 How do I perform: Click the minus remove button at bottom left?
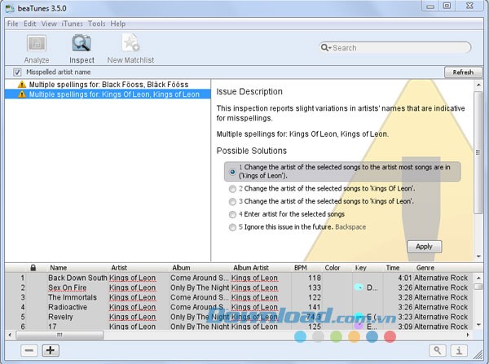[29, 350]
